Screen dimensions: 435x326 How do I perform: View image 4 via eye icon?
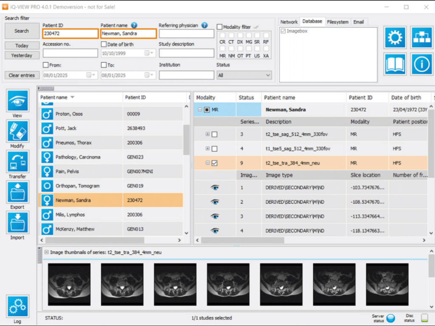(215, 230)
